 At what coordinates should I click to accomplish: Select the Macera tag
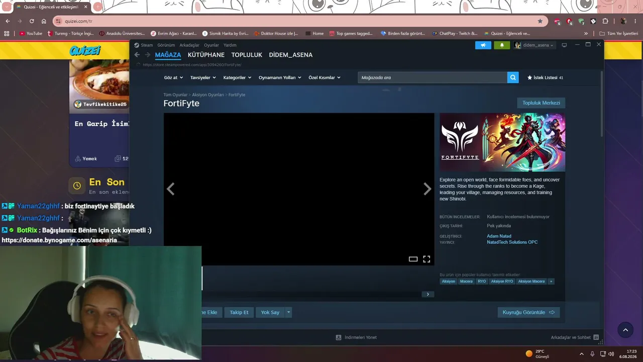point(466,282)
